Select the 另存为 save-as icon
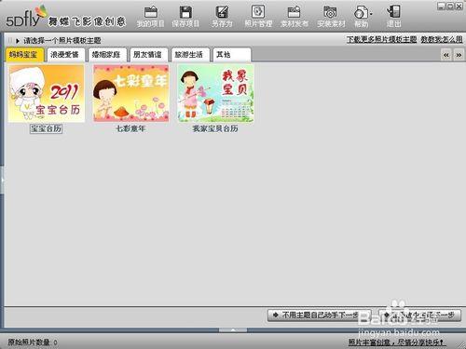 point(222,12)
